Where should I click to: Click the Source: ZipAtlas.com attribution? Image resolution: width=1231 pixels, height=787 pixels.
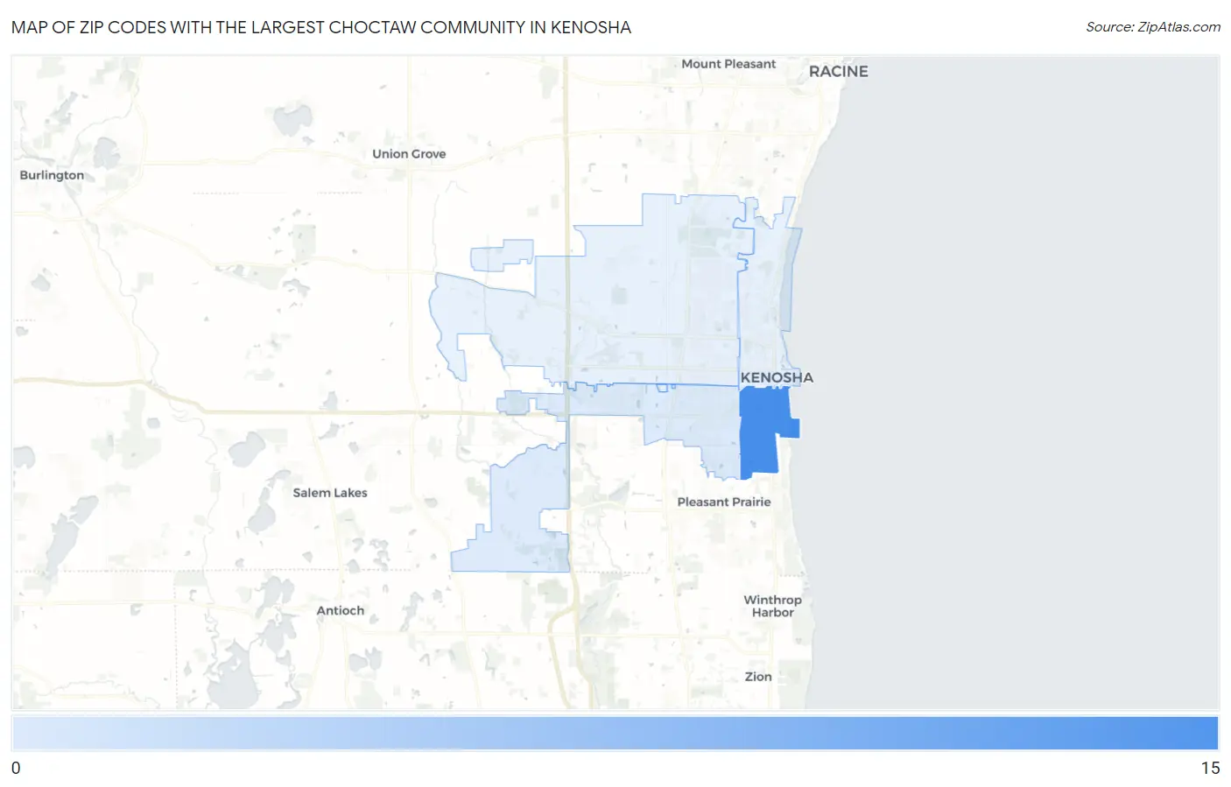pyautogui.click(x=1153, y=27)
